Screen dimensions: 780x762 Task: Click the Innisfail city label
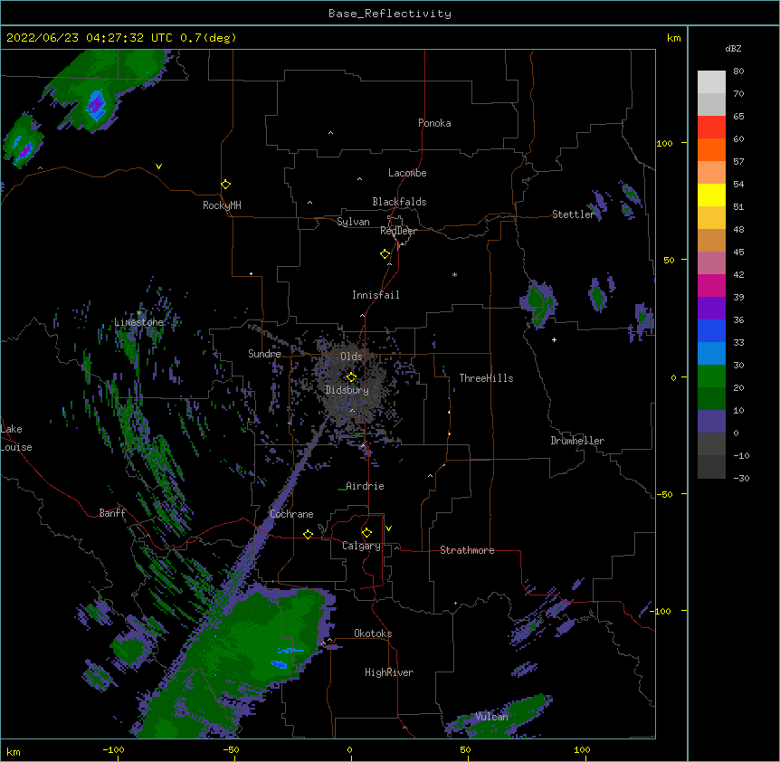click(x=376, y=295)
